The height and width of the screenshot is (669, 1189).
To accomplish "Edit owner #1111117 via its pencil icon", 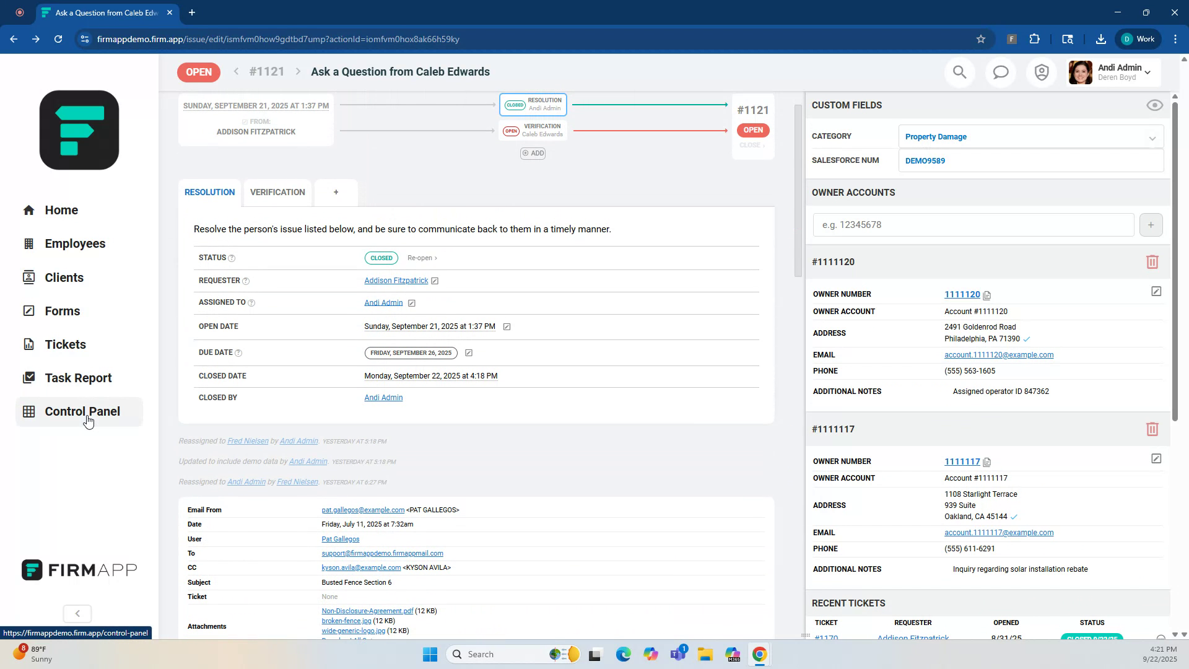I will pyautogui.click(x=1156, y=458).
